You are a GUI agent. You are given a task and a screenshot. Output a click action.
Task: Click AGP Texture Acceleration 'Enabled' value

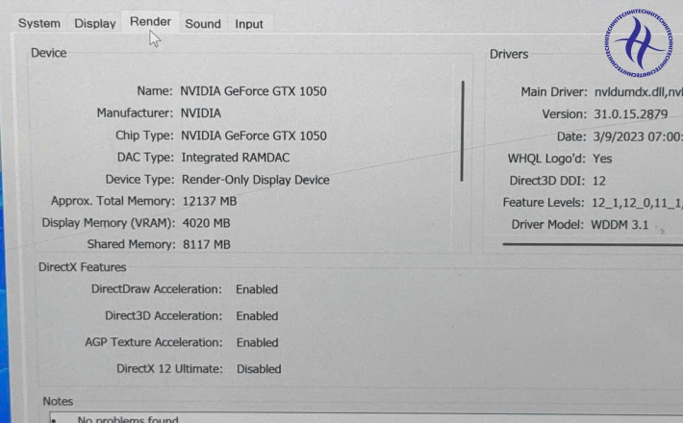(258, 342)
